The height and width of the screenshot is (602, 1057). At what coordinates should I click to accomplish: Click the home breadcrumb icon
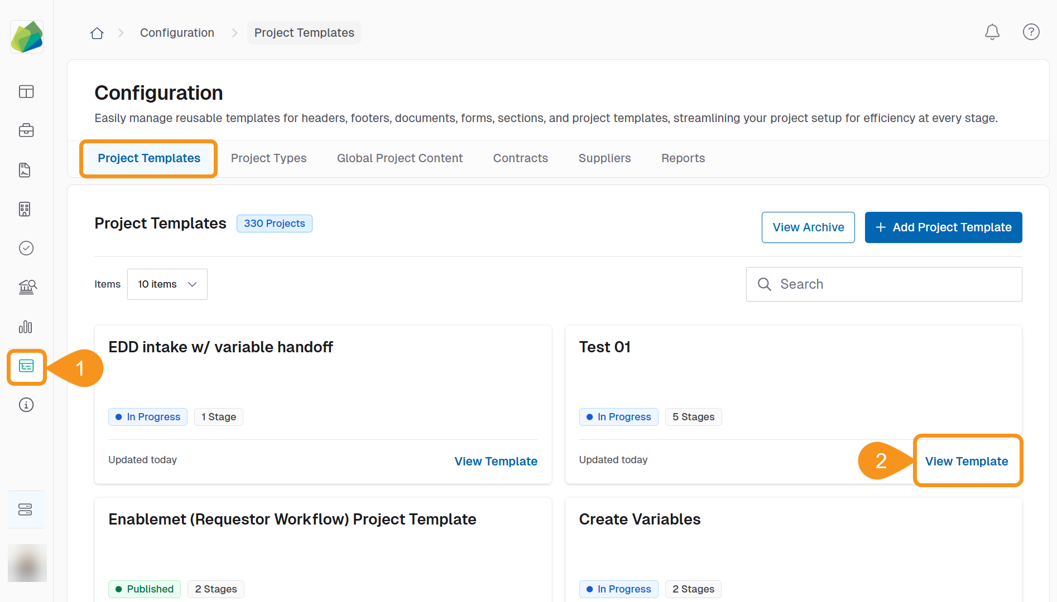[97, 33]
